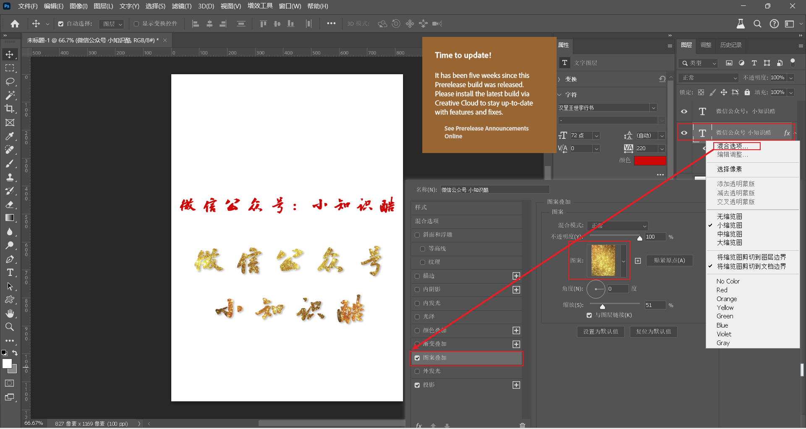Toggle the 显示变换控件 checkbox
This screenshot has height=429, width=806.
[136, 24]
